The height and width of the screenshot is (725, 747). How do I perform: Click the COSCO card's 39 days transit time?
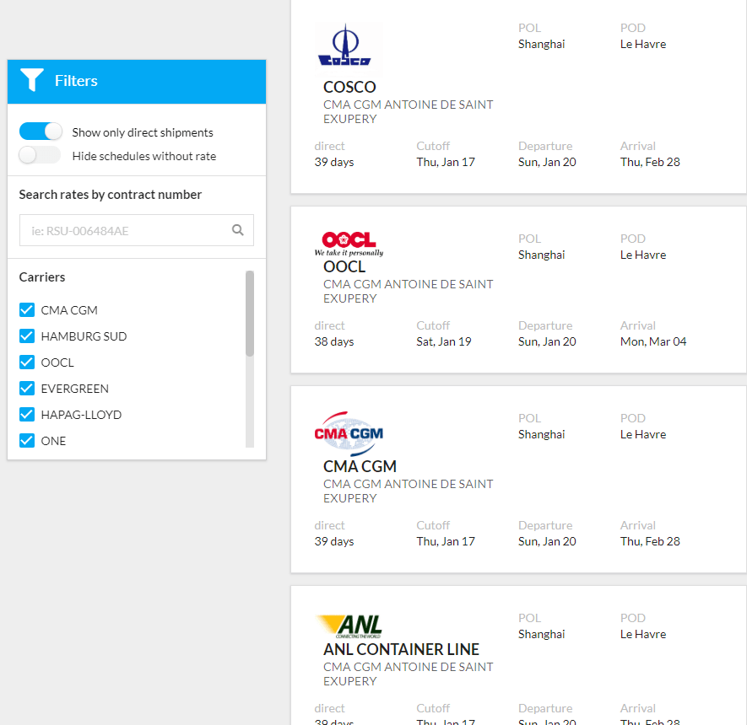coord(334,162)
